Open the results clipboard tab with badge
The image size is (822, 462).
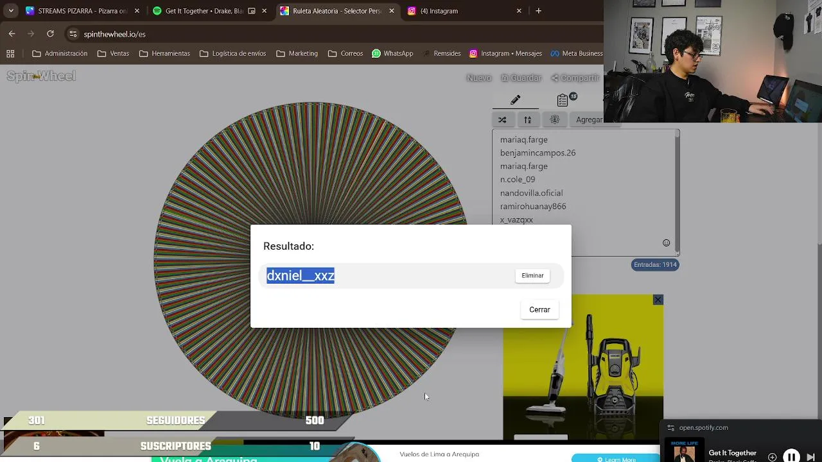tap(566, 99)
